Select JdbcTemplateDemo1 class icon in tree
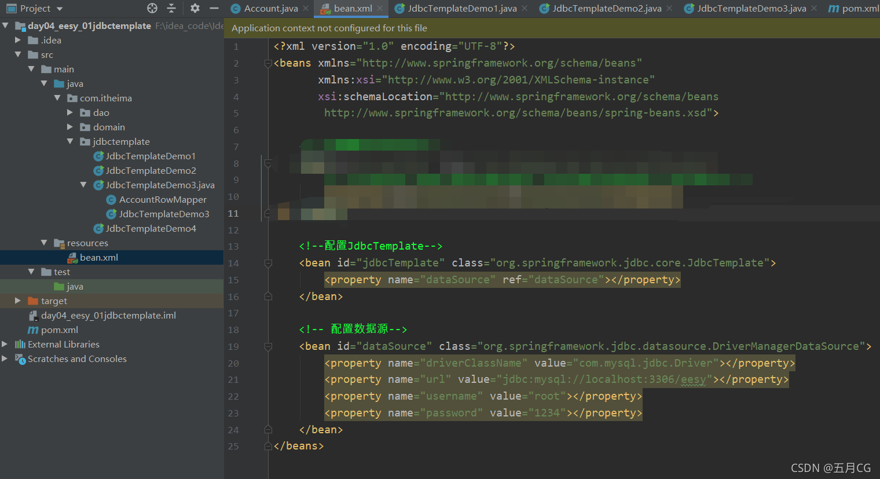The image size is (880, 479). [98, 156]
